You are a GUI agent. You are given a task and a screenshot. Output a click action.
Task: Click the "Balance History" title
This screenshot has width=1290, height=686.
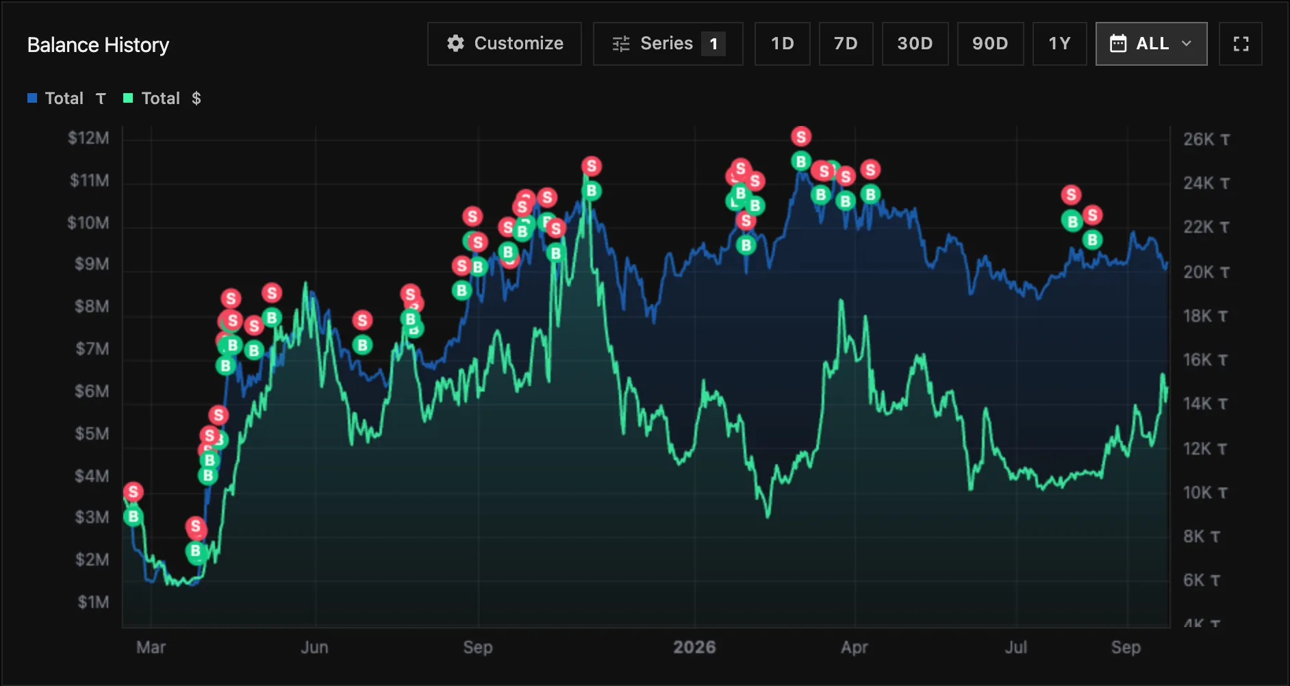pyautogui.click(x=99, y=45)
